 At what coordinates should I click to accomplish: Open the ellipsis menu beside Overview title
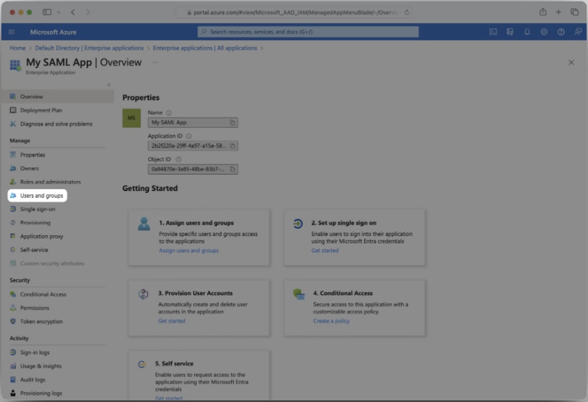point(155,62)
